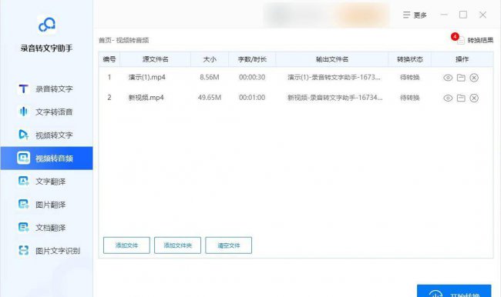
Task: Open 录音转文字 in the sidebar
Action: pyautogui.click(x=47, y=88)
